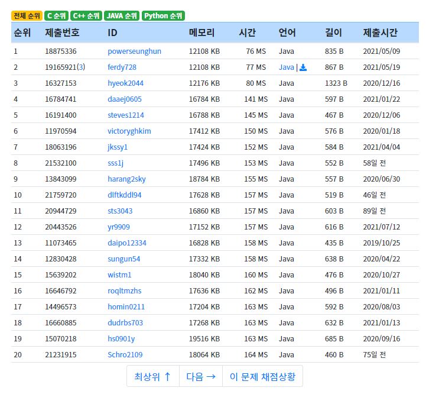Select the 길이 column header

(x=333, y=33)
